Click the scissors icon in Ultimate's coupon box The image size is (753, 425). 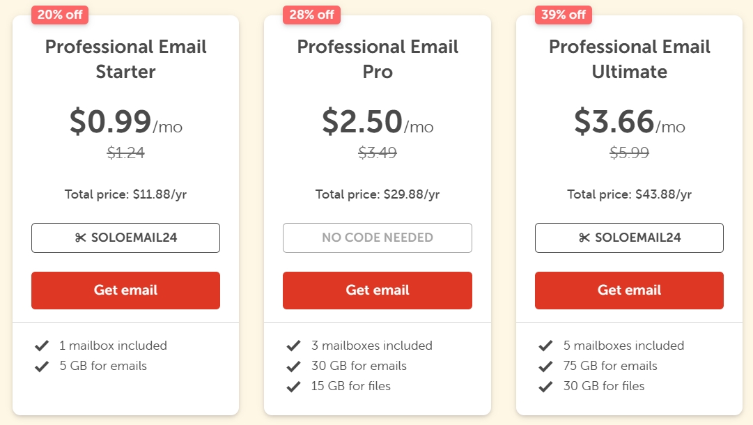(584, 238)
